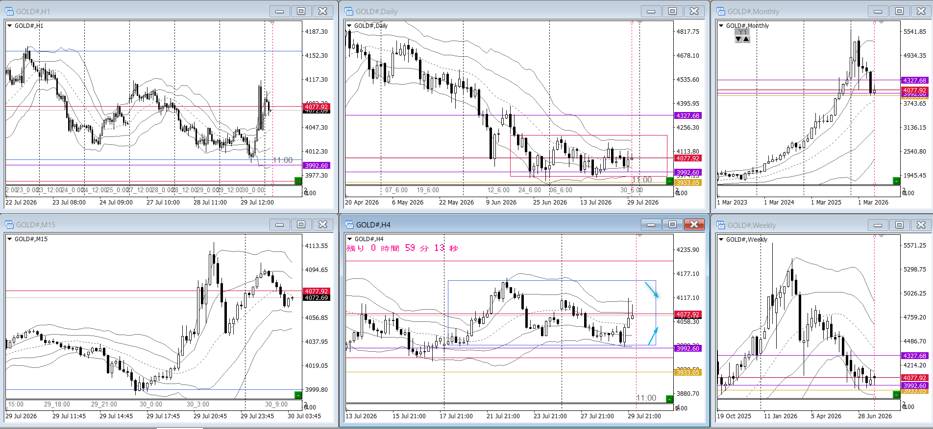Click the chart icon in GOLD#,H1 title bar
Image resolution: width=933 pixels, height=429 pixels.
(9, 11)
